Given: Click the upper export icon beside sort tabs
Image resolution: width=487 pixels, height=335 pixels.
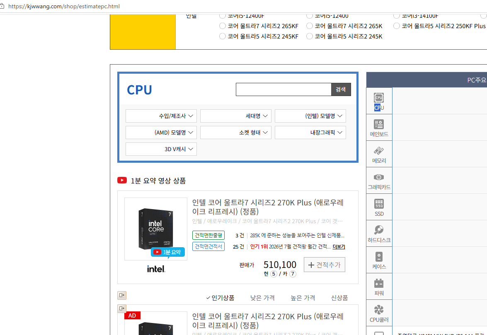Looking at the screenshot, I should (122, 295).
